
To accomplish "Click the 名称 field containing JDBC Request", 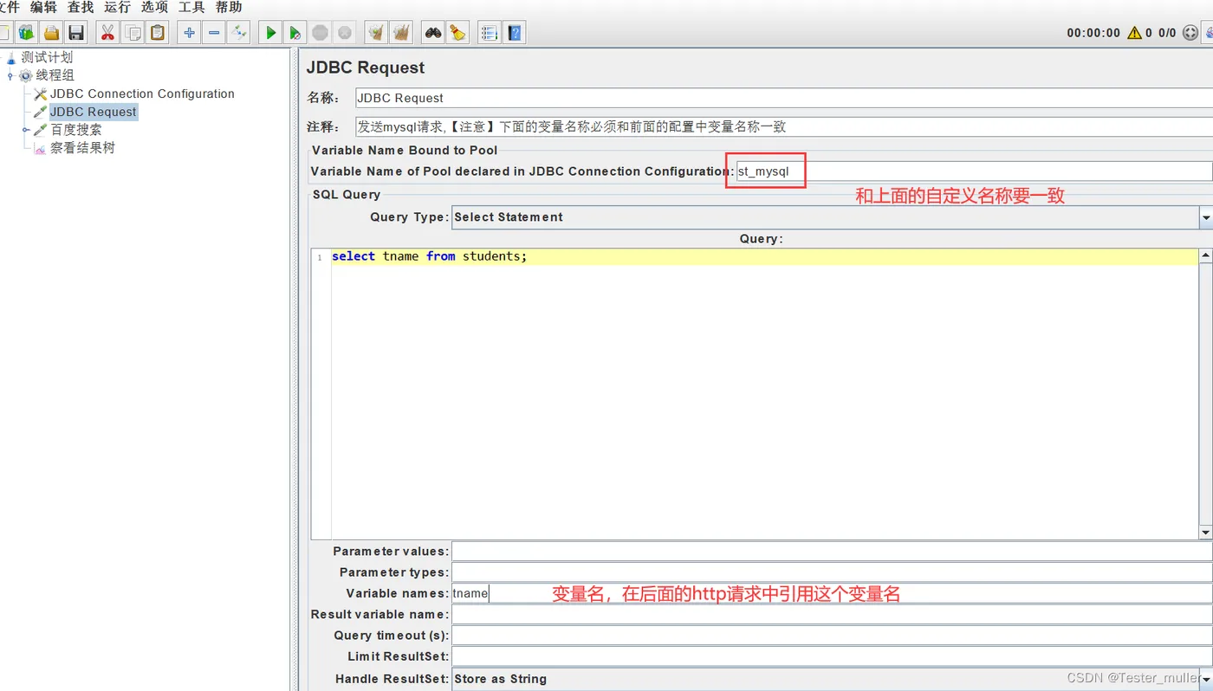I will [x=784, y=98].
